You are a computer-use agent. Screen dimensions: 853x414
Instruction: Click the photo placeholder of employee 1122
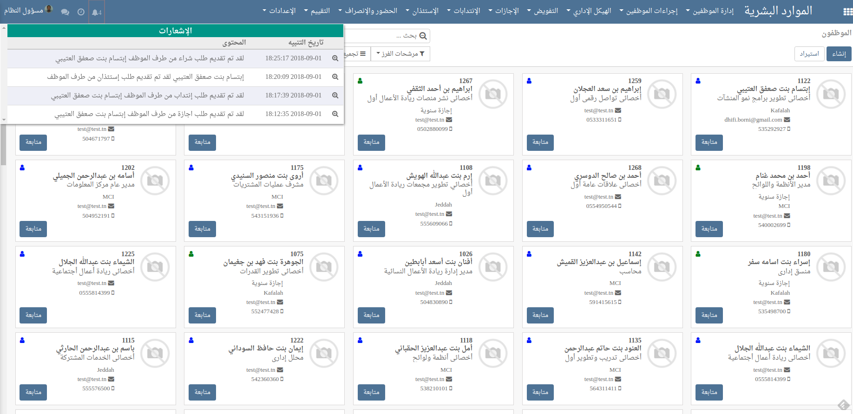(831, 94)
